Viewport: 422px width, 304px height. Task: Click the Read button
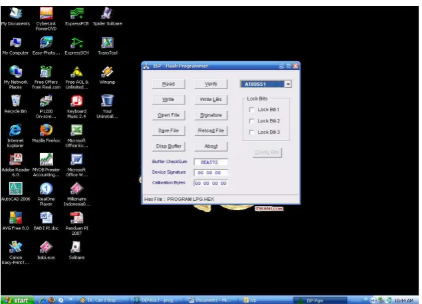(x=169, y=84)
